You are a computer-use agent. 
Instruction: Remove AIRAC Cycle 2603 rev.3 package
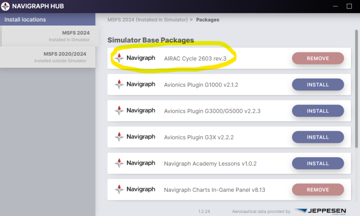coord(318,58)
